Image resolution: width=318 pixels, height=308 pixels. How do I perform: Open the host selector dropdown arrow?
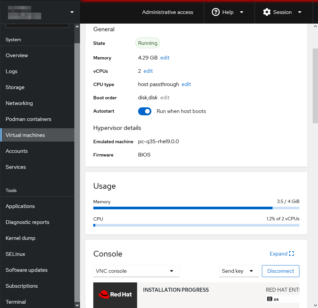click(x=72, y=12)
